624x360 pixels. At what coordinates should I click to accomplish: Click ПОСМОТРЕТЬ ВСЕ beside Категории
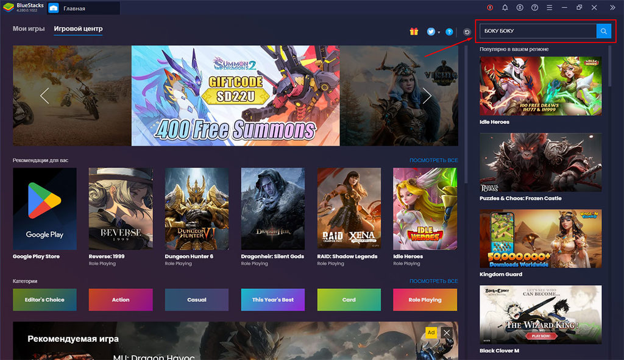pyautogui.click(x=433, y=281)
